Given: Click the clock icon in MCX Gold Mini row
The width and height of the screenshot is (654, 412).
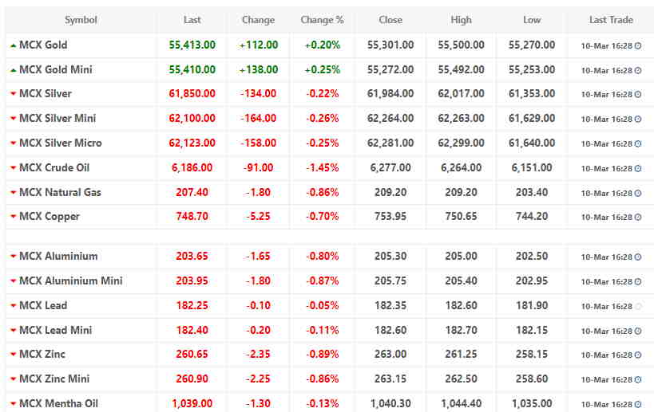Looking at the screenshot, I should point(638,71).
